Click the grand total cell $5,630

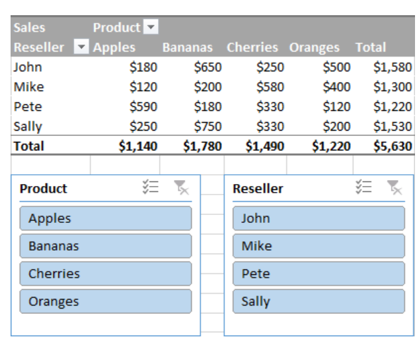pyautogui.click(x=392, y=146)
